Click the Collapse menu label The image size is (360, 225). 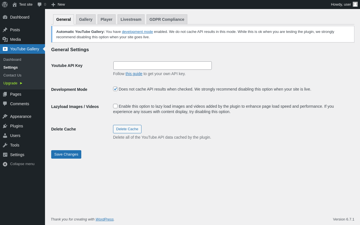(22, 164)
